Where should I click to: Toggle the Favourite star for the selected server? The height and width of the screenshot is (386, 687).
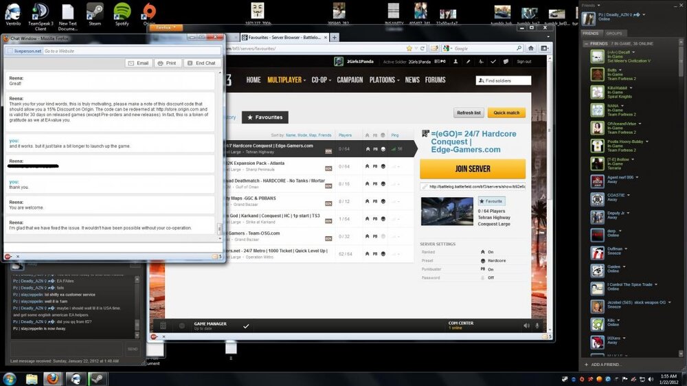[x=491, y=201]
